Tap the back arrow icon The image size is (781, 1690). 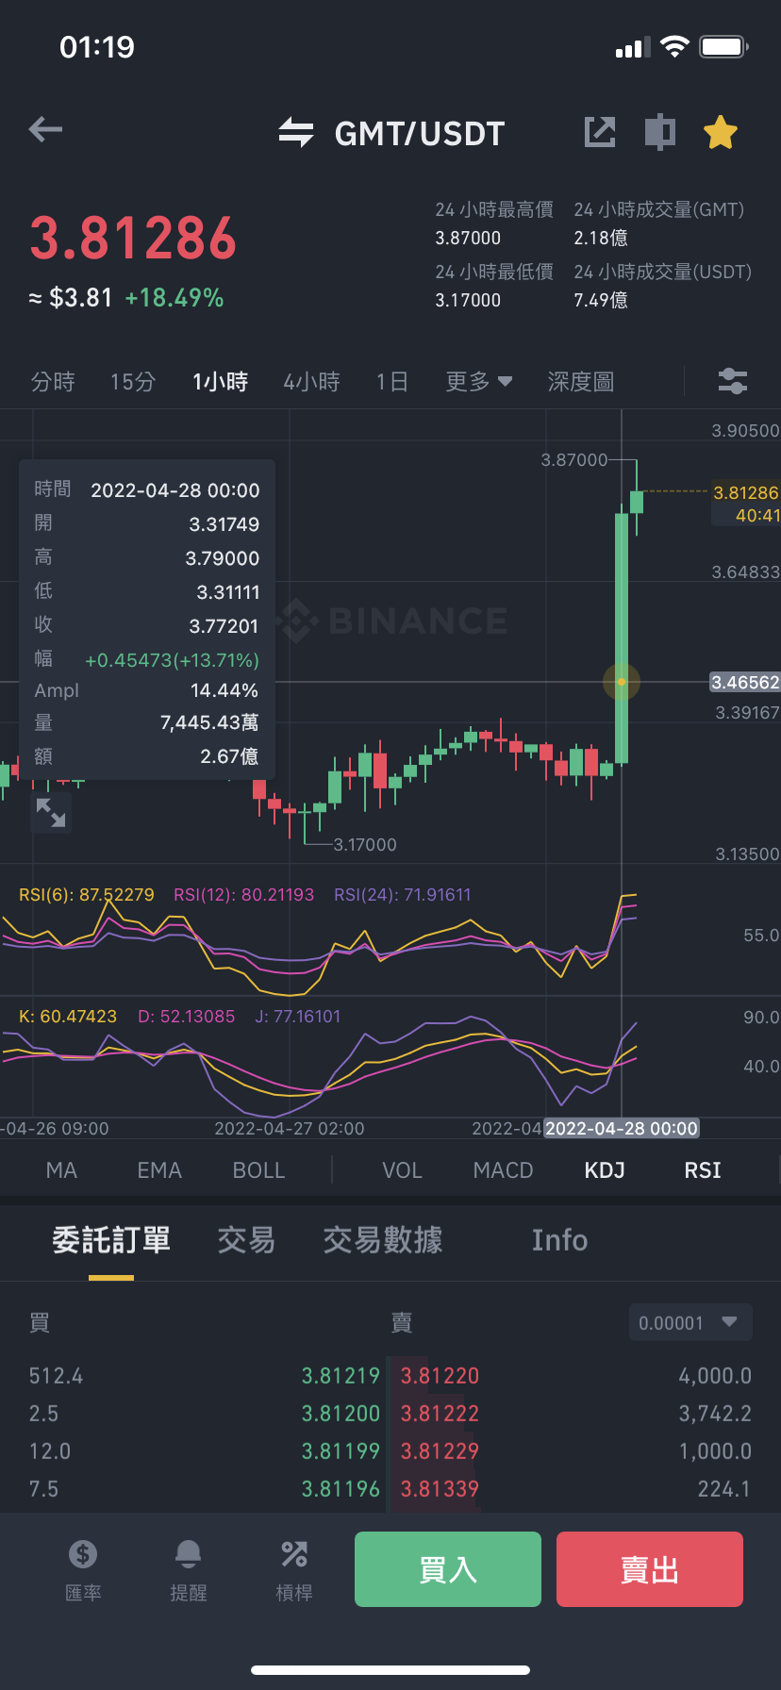(45, 130)
